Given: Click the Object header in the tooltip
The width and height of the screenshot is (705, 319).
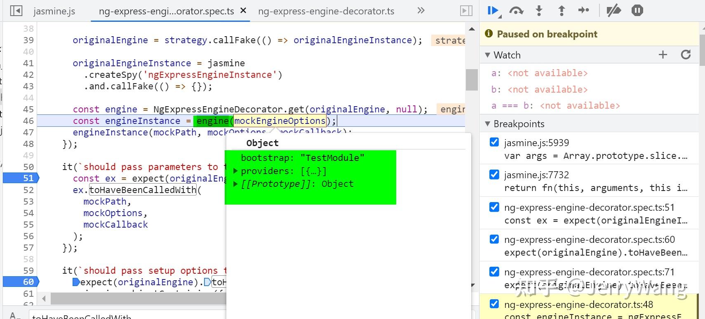Looking at the screenshot, I should (x=262, y=143).
